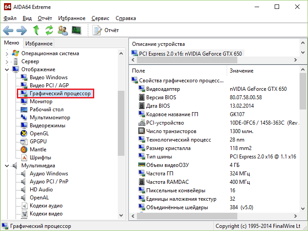Select Операционная система in the tree
This screenshot has height=231, width=308.
(x=50, y=53)
